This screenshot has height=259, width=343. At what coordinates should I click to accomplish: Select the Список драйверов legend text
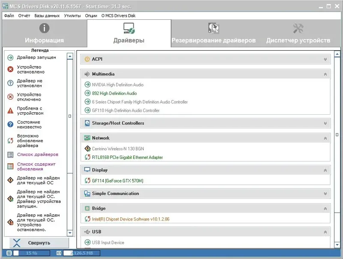[x=38, y=155]
